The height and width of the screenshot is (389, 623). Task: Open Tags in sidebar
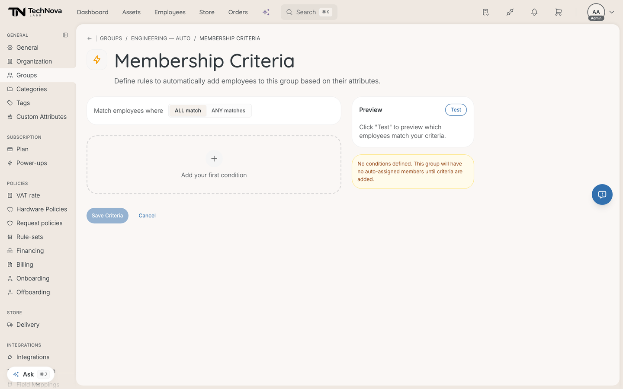[x=38, y=103]
